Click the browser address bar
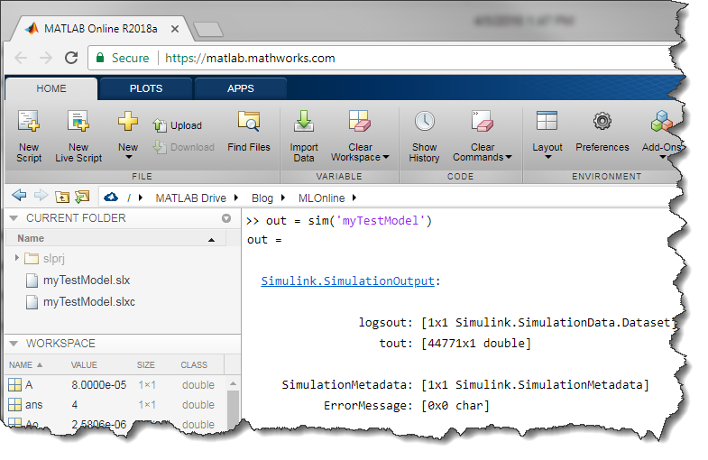708x460 pixels. pos(361,58)
